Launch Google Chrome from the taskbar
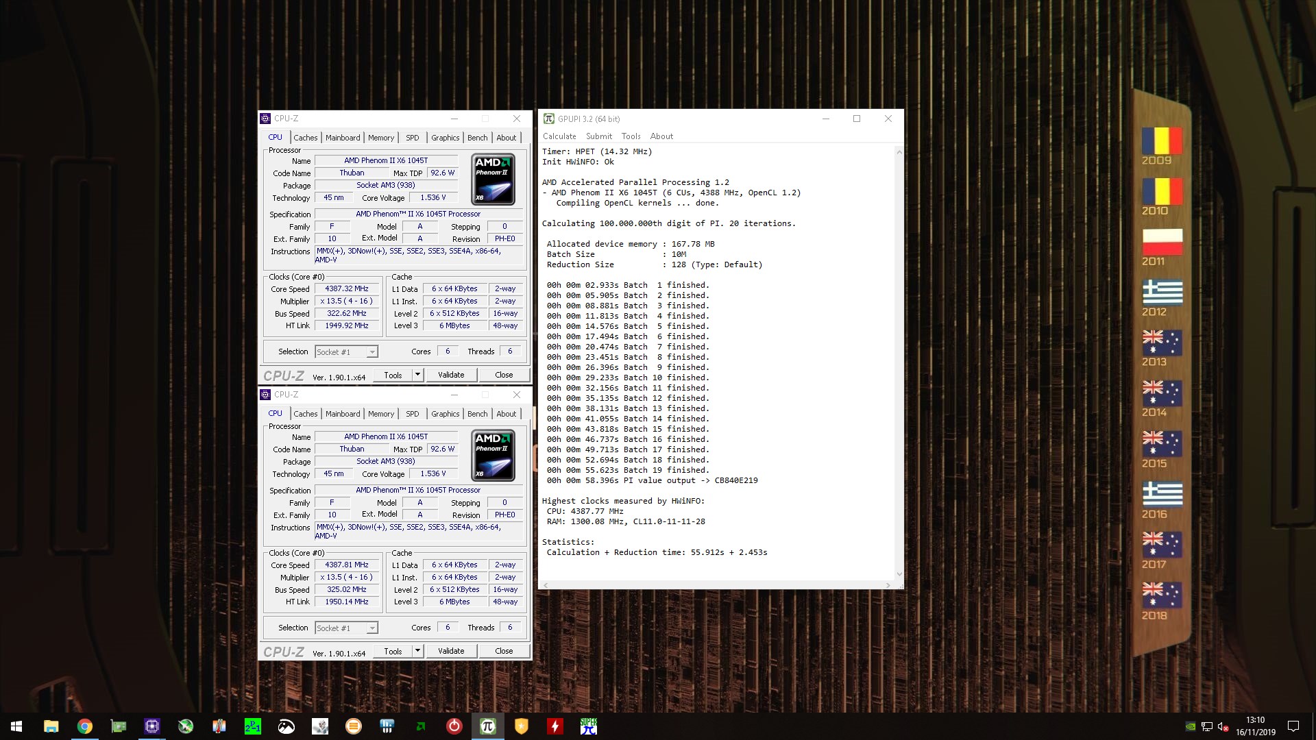Image resolution: width=1316 pixels, height=740 pixels. point(84,726)
